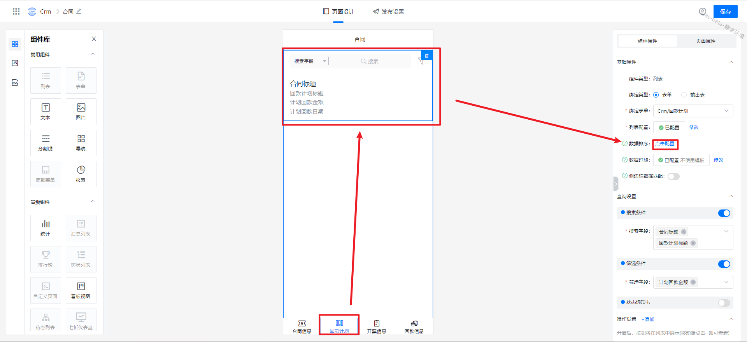Image resolution: width=747 pixels, height=342 pixels.
Task: Collapse the 基础属性 section
Action: [x=731, y=62]
